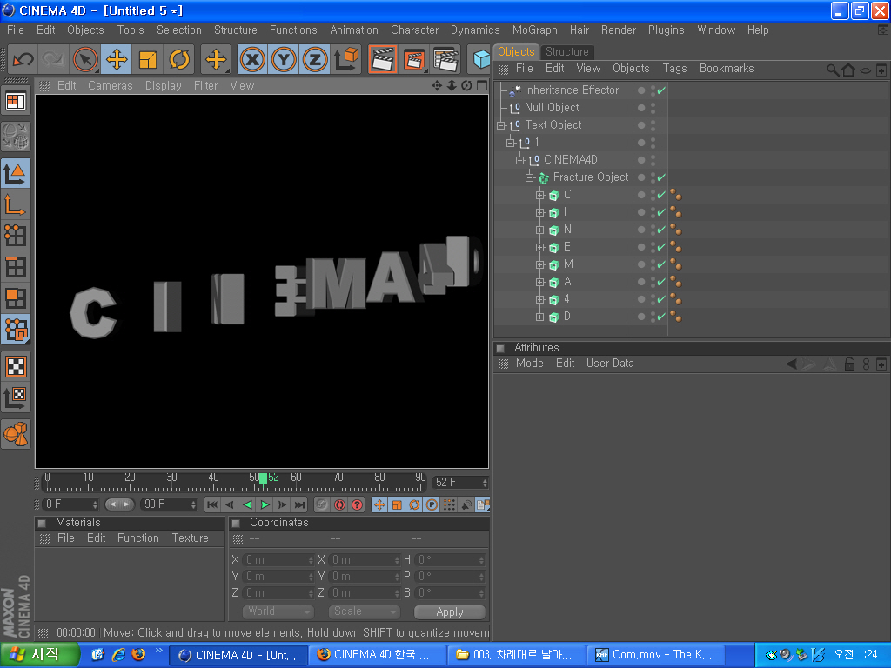Switch the World coordinate system icon
Viewport: 891px width, 668px height.
[346, 59]
